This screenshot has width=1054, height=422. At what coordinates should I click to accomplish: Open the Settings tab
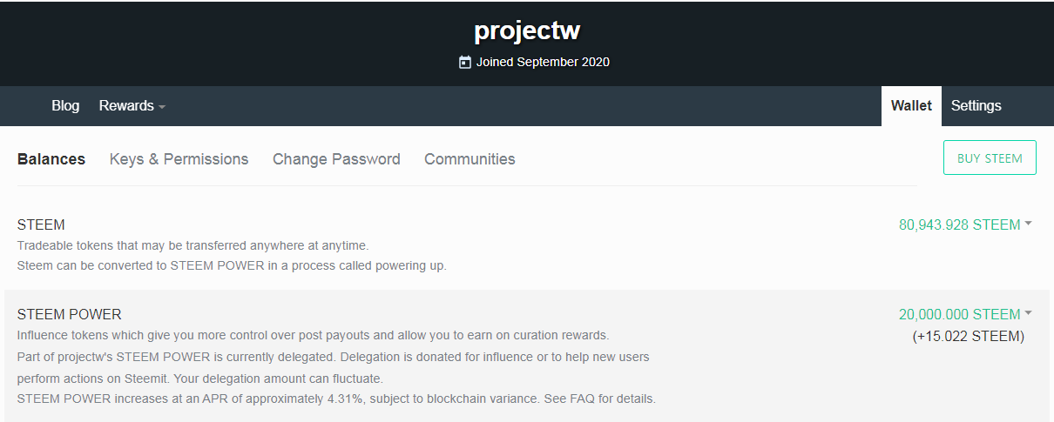click(x=976, y=106)
